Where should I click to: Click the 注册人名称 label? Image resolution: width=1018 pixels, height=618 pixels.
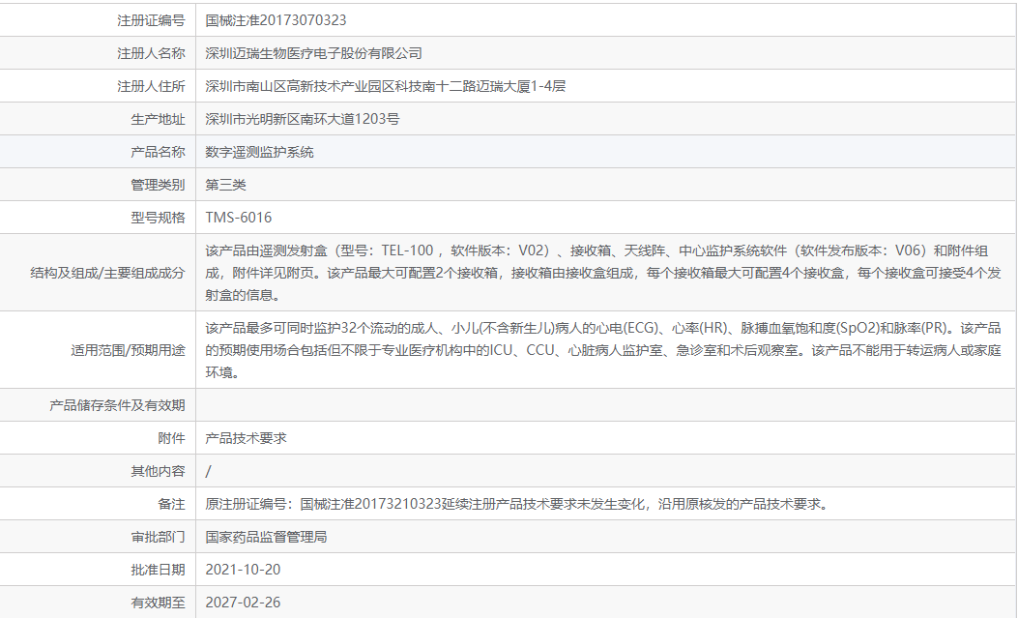point(151,53)
